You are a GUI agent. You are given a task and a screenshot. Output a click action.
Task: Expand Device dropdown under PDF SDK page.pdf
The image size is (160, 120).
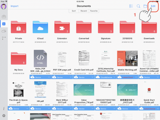71,77
